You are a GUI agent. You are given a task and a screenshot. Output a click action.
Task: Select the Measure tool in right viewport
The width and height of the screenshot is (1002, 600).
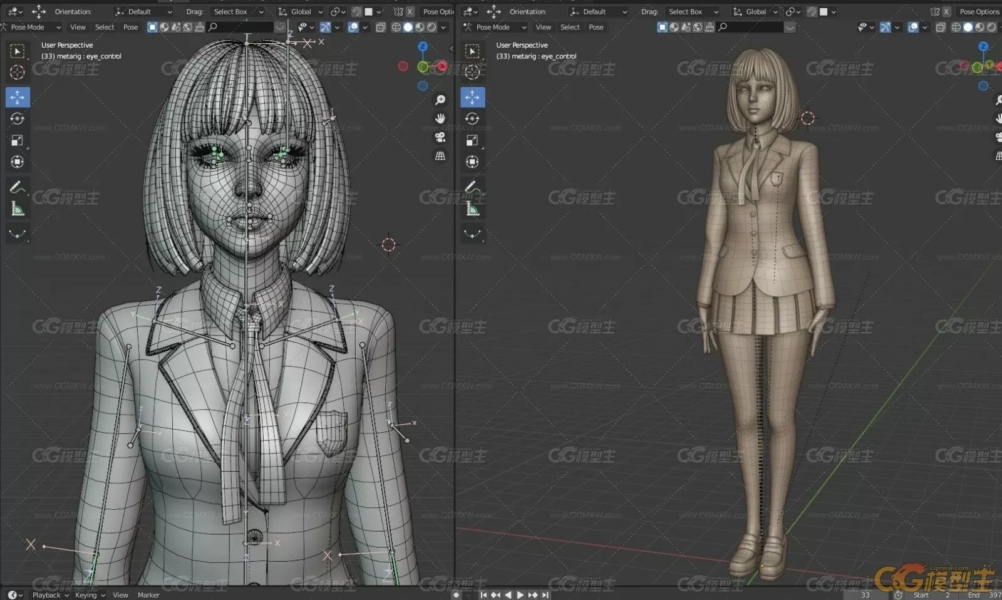point(472,209)
